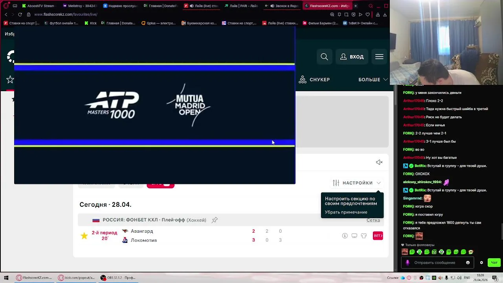Click the ВХОД login button
This screenshot has height=283, width=503.
(352, 57)
